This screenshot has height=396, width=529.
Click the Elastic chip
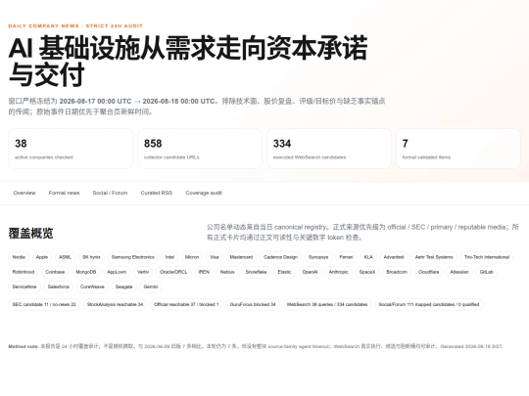click(285, 272)
